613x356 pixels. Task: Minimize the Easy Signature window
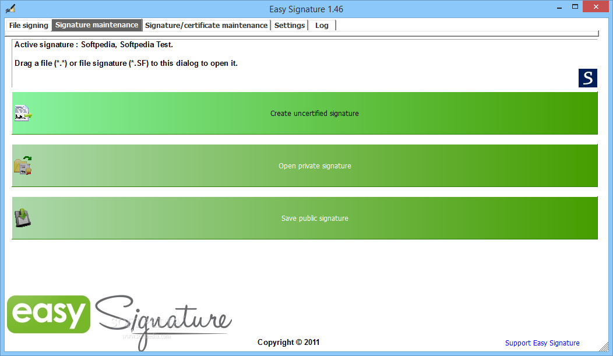[x=559, y=8]
